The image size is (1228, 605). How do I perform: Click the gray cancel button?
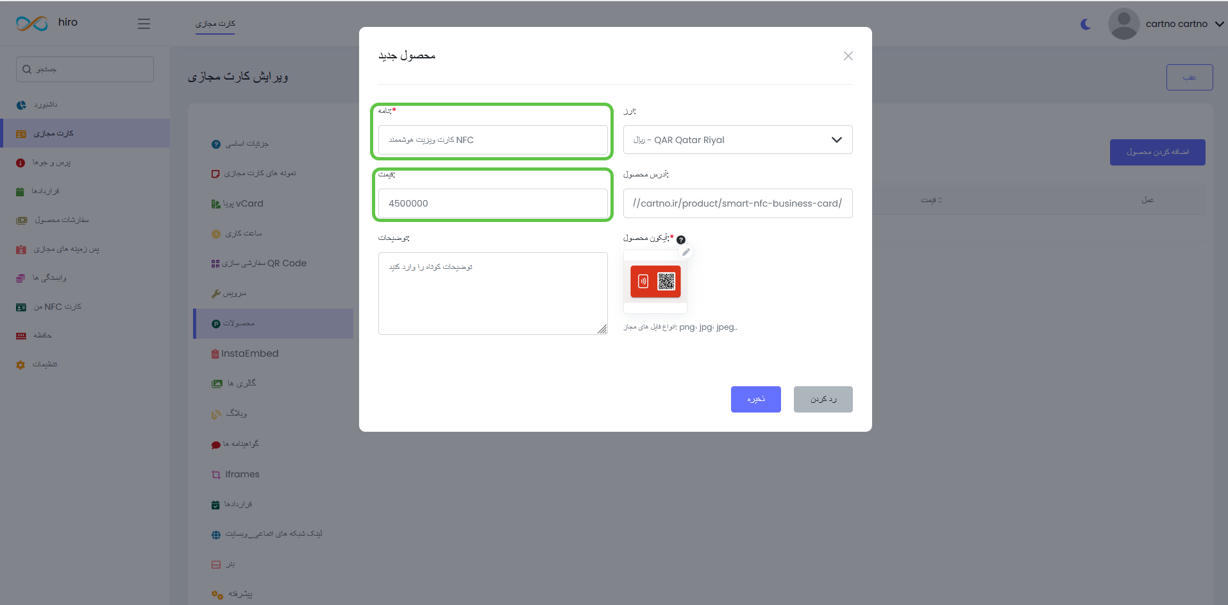click(x=823, y=399)
